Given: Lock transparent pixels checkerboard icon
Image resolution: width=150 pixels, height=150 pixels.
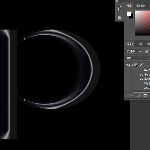Looking at the screenshot, I should point(136,65).
